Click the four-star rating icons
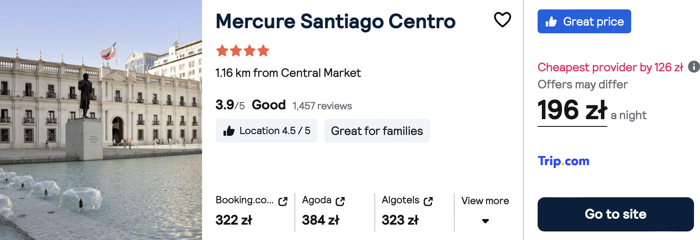700x240 pixels. tap(243, 51)
